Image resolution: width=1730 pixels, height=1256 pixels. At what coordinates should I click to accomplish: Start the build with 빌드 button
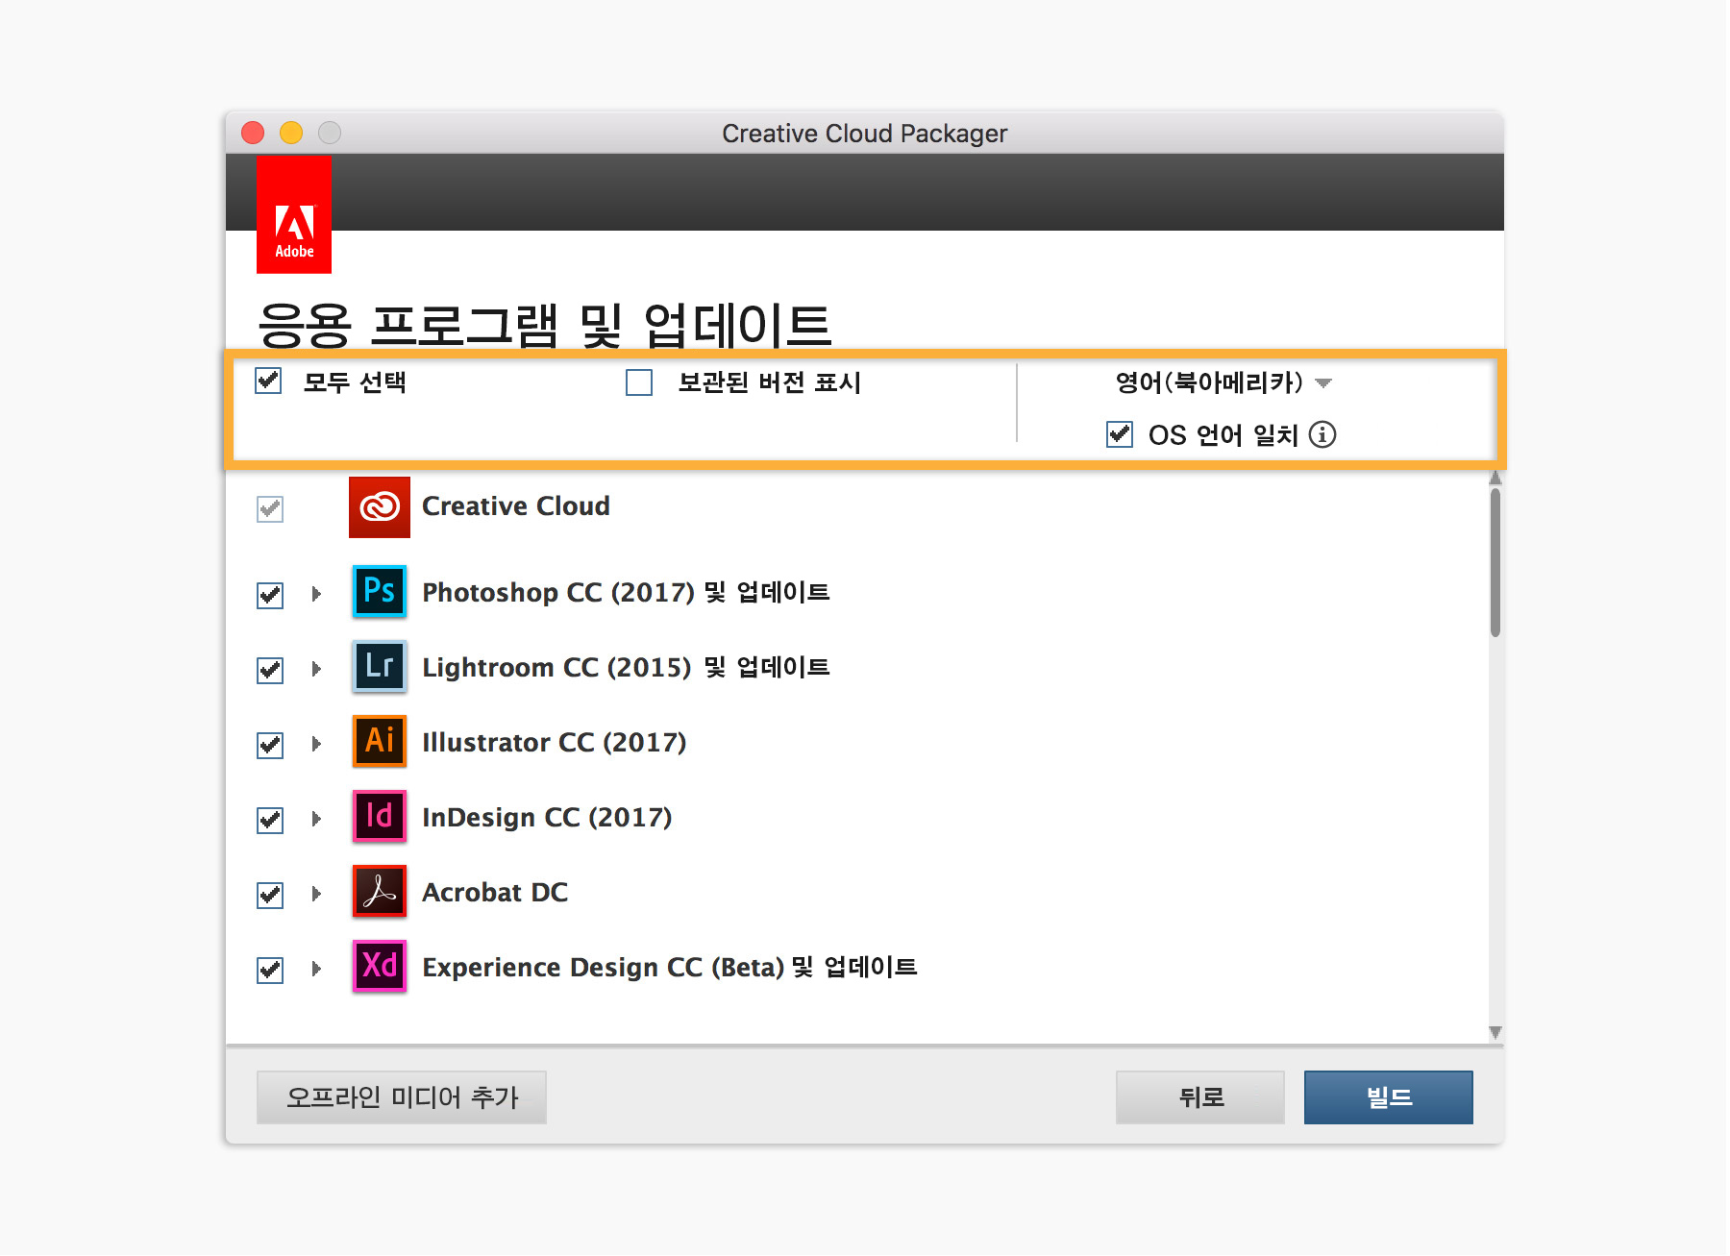click(x=1389, y=1097)
